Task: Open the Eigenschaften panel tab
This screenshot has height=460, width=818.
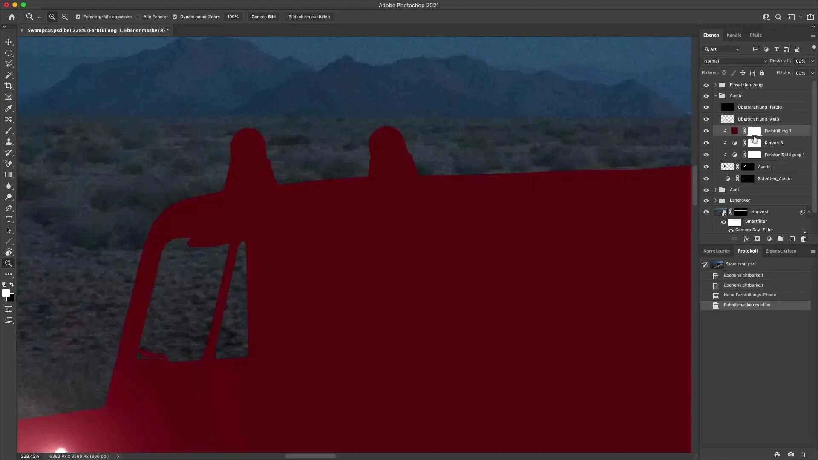Action: [x=781, y=251]
